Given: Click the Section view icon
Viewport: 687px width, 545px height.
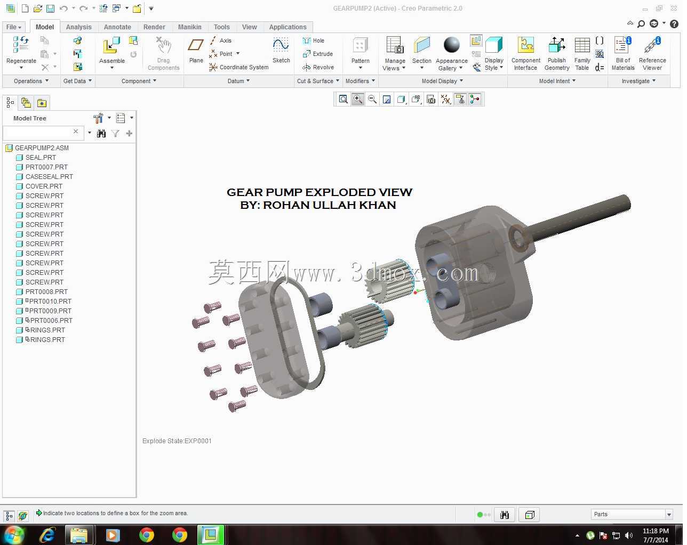Looking at the screenshot, I should (421, 53).
